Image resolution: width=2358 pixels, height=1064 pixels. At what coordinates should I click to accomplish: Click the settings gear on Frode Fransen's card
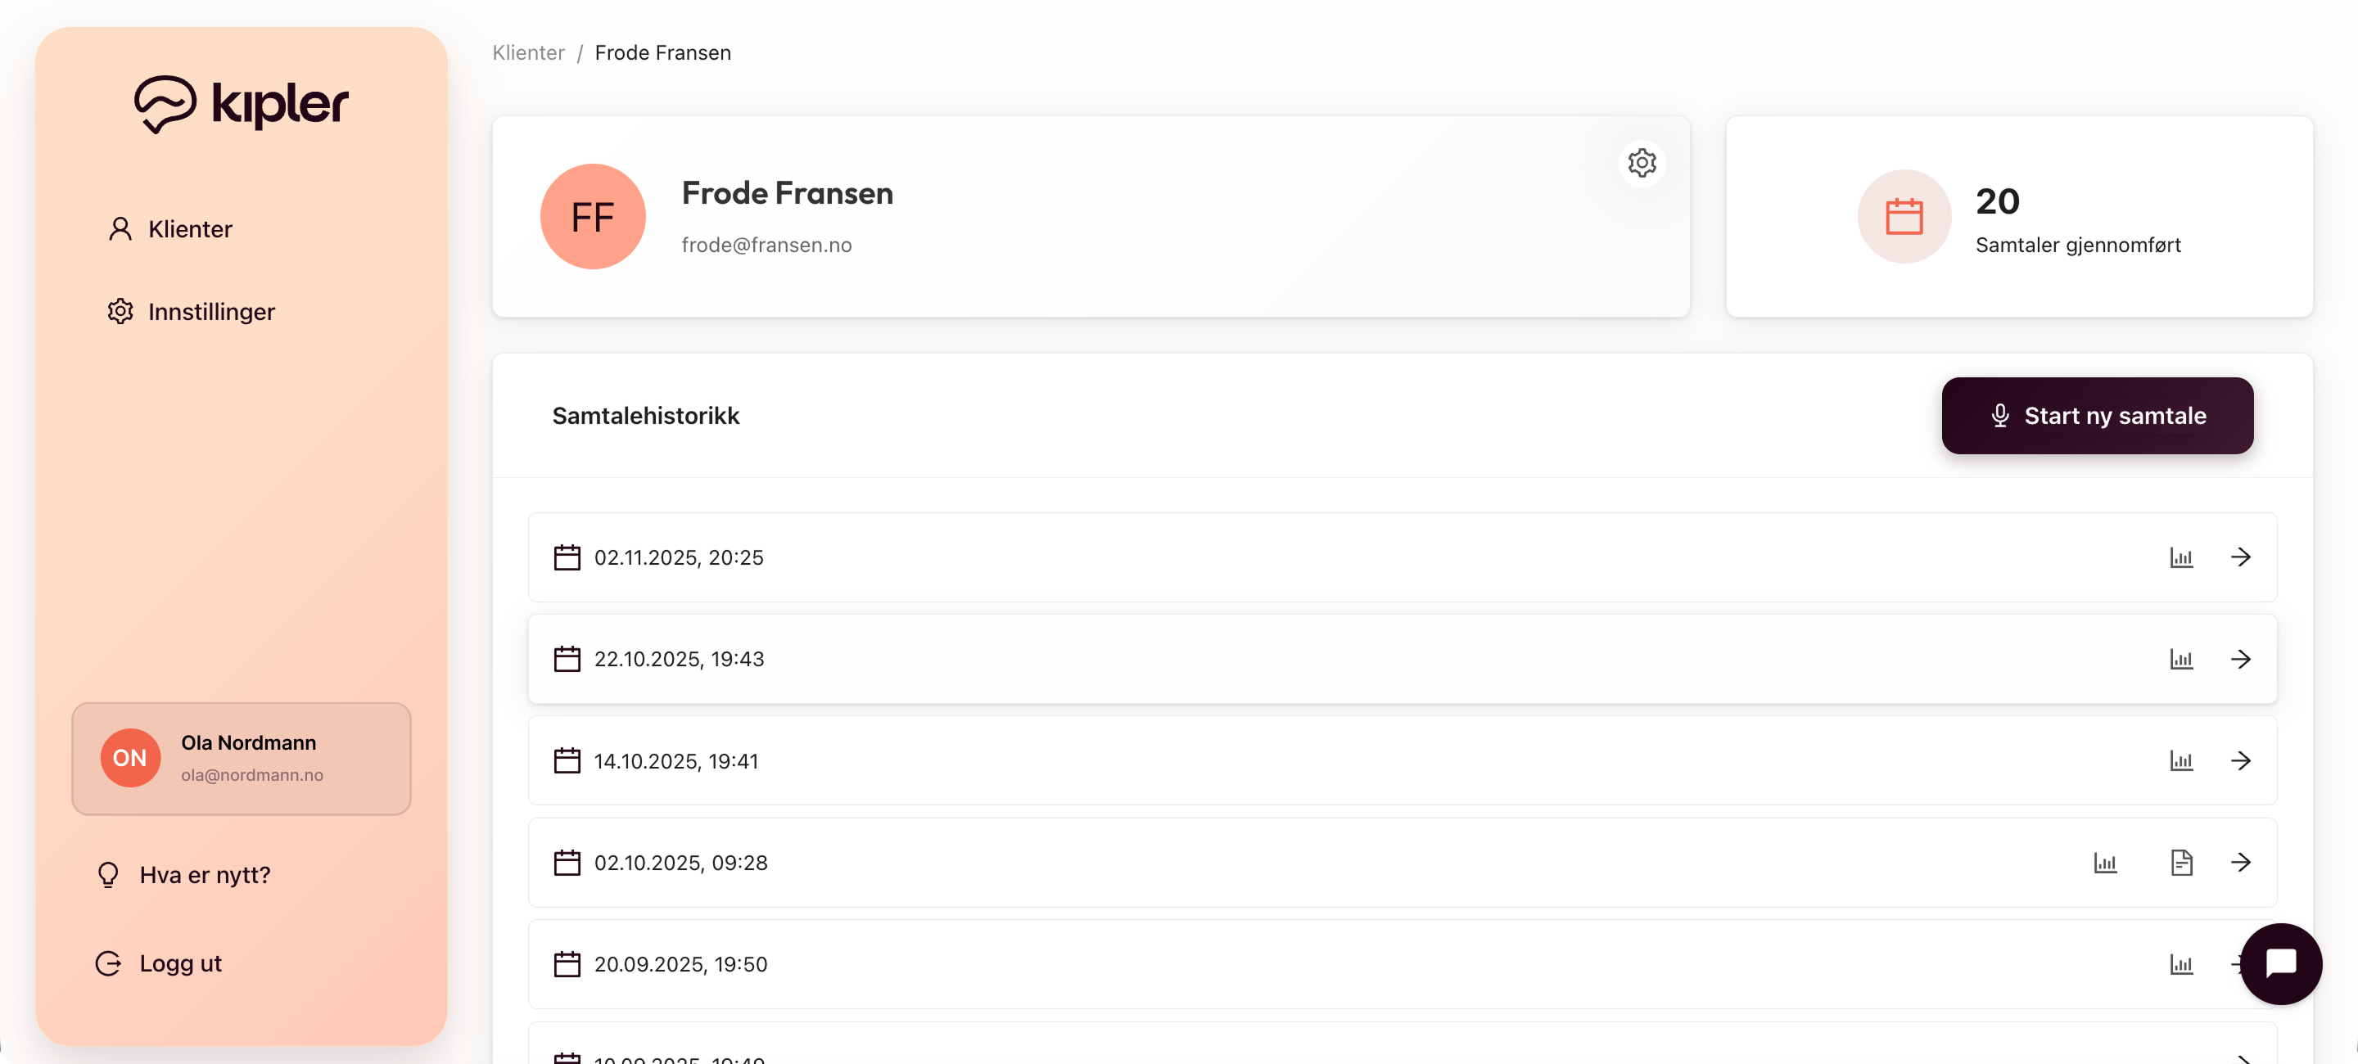(x=1642, y=163)
